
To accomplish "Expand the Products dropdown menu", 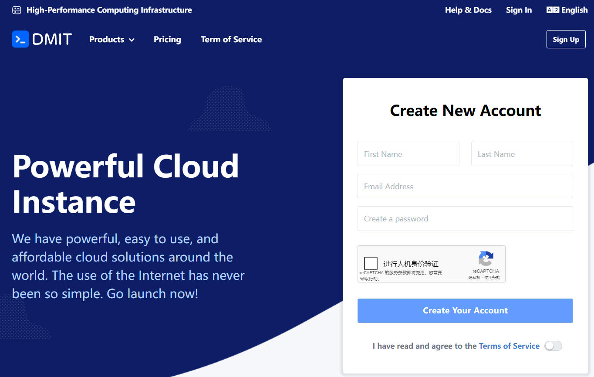I will (x=111, y=40).
